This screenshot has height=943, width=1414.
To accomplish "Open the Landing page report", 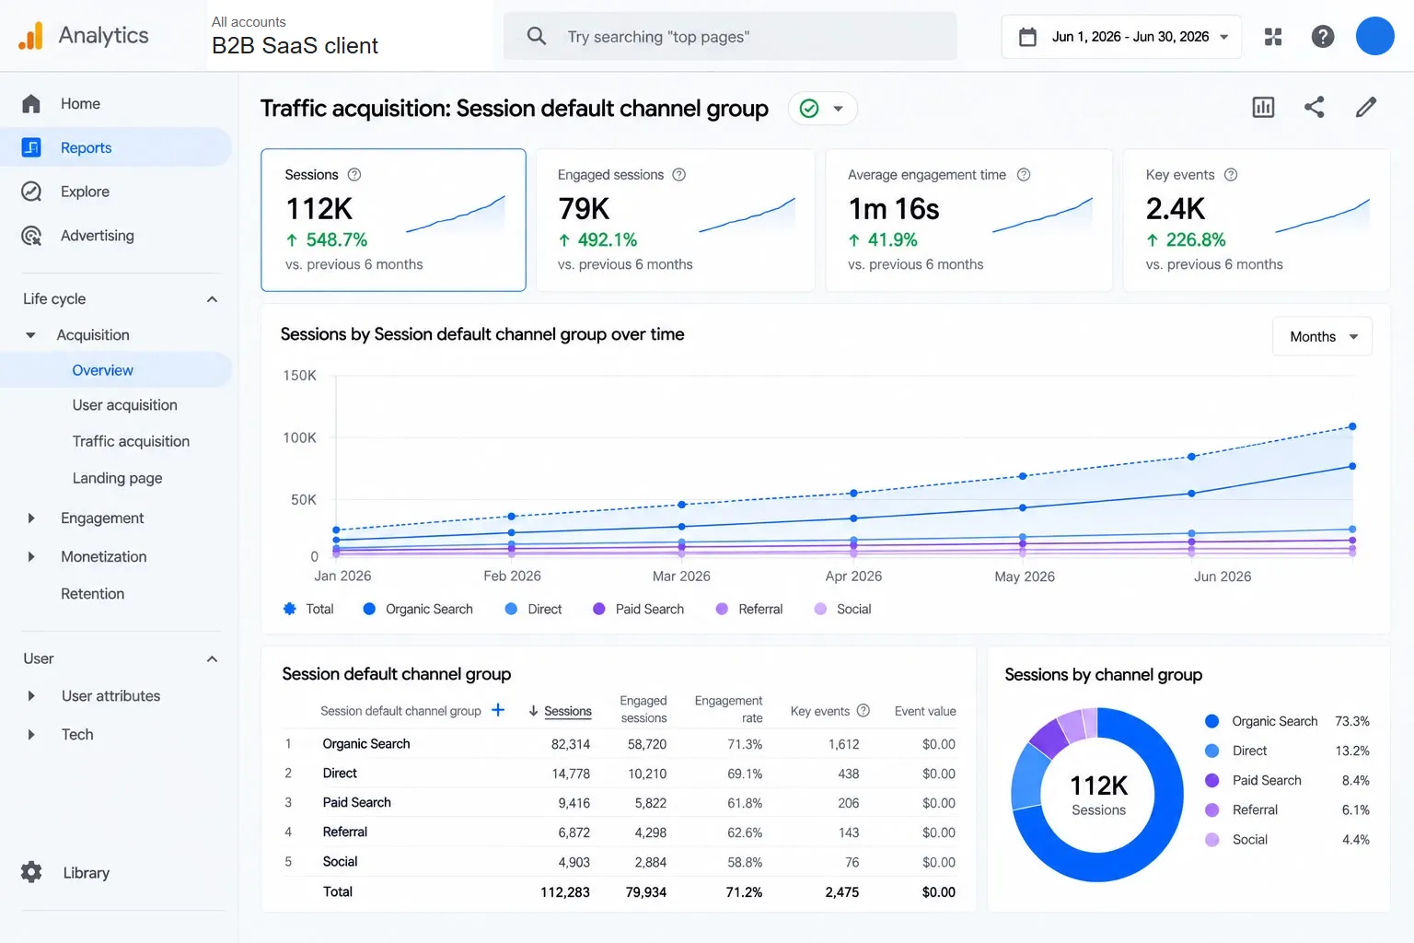I will [x=118, y=478].
